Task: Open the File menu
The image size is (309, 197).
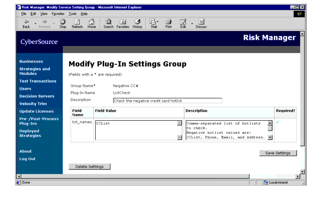Action: 24,14
